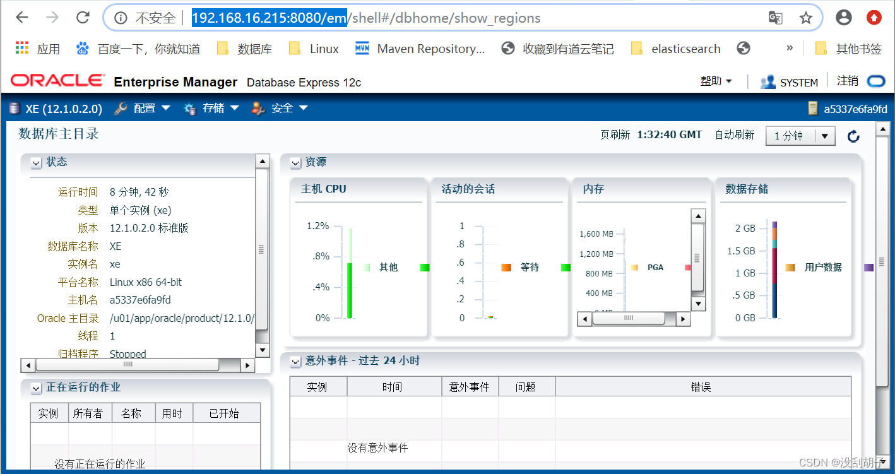Viewport: 895px width, 474px height.
Task: Click the XE (12.1.0.2.0) database home
Action: (x=56, y=109)
